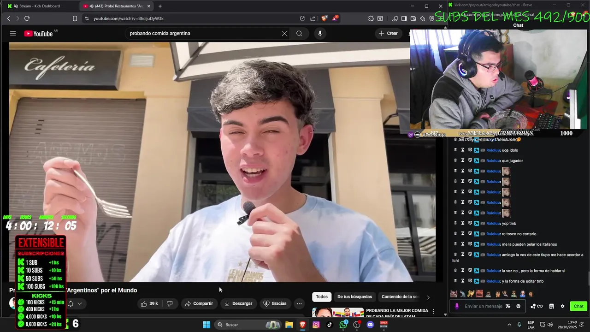Screen dimensions: 590x332
Task: Open WhatsApp from taskbar
Action: click(343, 325)
